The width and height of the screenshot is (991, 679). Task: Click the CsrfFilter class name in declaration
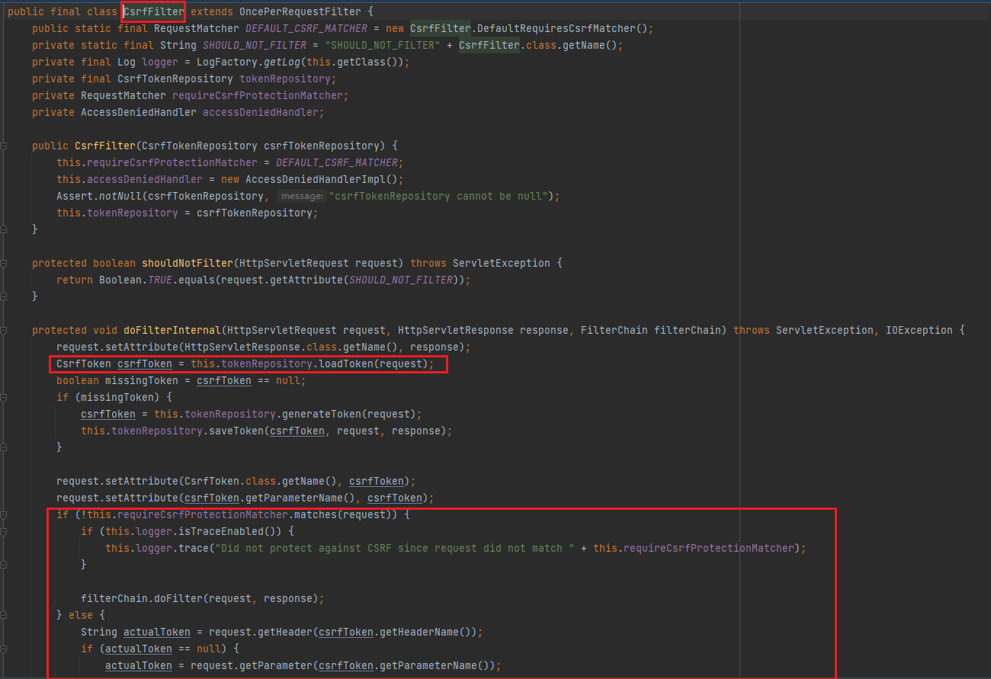click(154, 11)
